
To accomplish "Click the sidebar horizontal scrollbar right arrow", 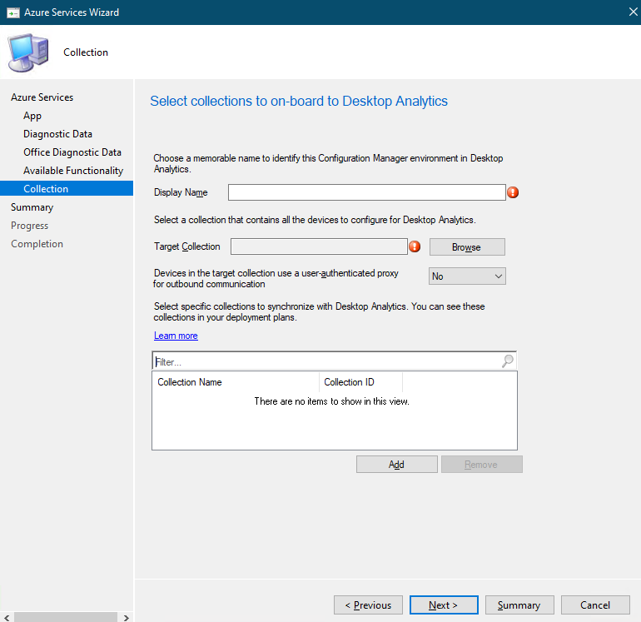I will point(127,618).
